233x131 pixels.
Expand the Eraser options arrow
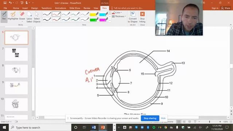[22, 22]
